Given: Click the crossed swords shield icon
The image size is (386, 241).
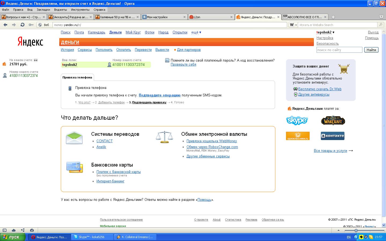Looking at the screenshot, I should [x=344, y=69].
